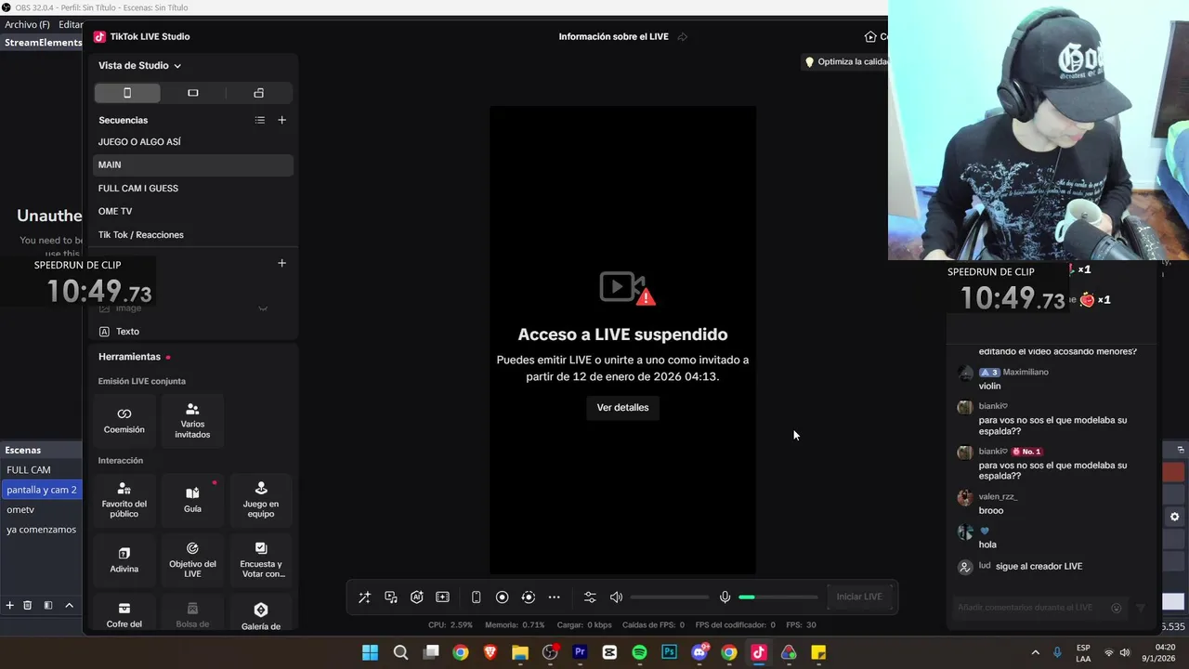Open Favorito del público tool
Screen dimensions: 1189x669
124,499
